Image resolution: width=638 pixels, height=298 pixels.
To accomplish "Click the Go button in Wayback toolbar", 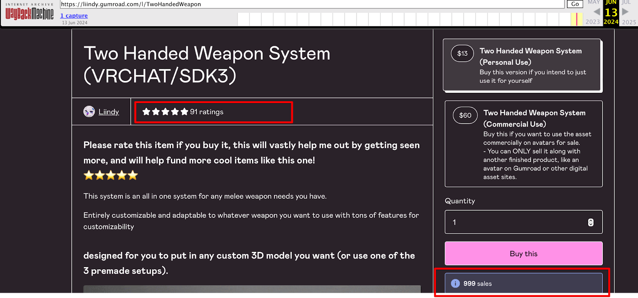I will [575, 4].
